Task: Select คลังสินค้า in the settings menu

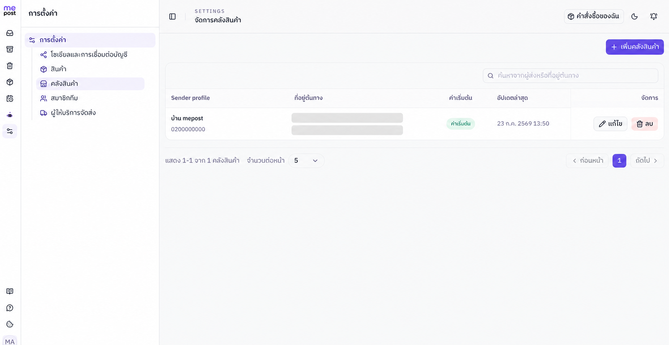Action: [90, 84]
